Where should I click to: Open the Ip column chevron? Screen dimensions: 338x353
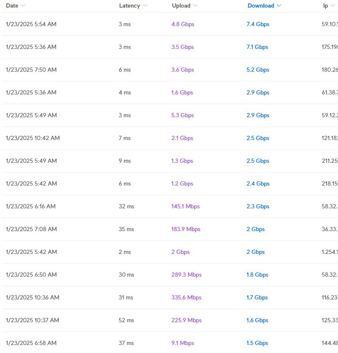pyautogui.click(x=333, y=6)
